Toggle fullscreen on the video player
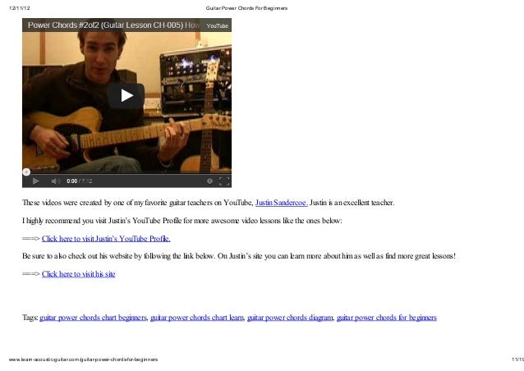This screenshot has height=371, width=524. click(224, 181)
